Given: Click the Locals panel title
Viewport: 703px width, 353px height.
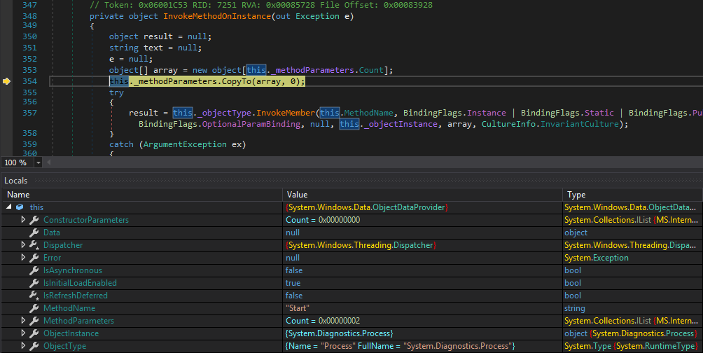Looking at the screenshot, I should 15,180.
